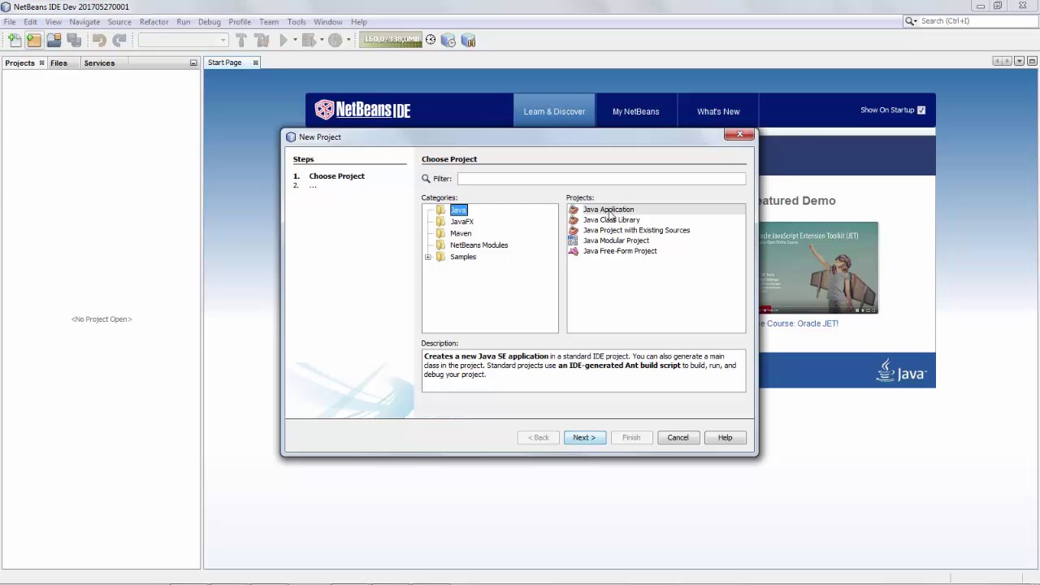Screen dimensions: 1040x585
Task: Open the Run Project dropdown arrow
Action: pos(295,40)
